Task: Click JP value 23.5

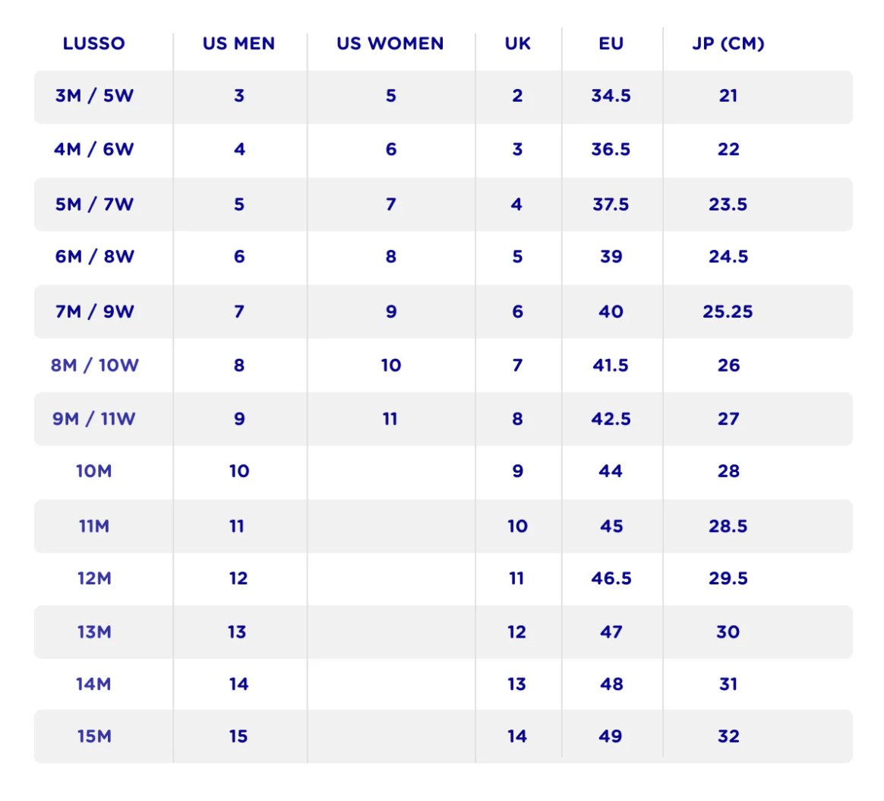Action: tap(728, 204)
